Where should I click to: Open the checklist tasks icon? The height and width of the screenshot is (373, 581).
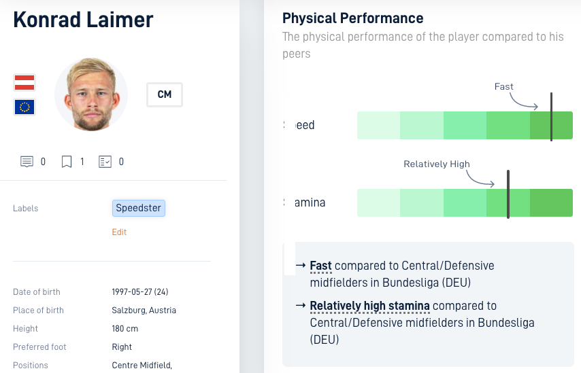[x=105, y=162]
